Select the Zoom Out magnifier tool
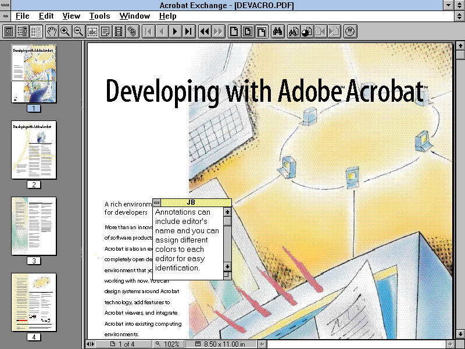 tap(78, 31)
